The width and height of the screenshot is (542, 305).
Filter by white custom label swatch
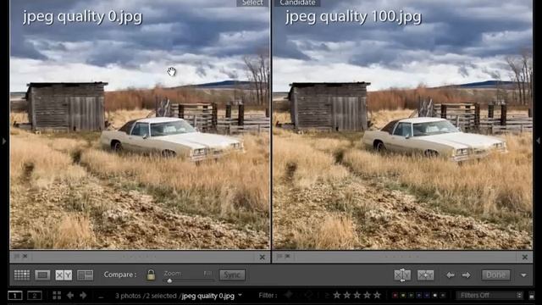pos(434,296)
